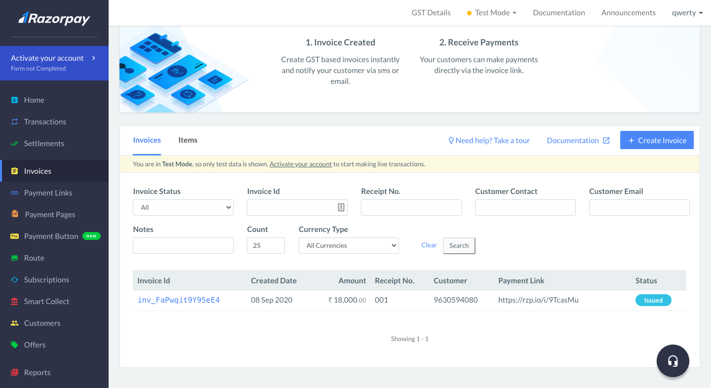Click the Showing 1 - 1 text

point(410,339)
